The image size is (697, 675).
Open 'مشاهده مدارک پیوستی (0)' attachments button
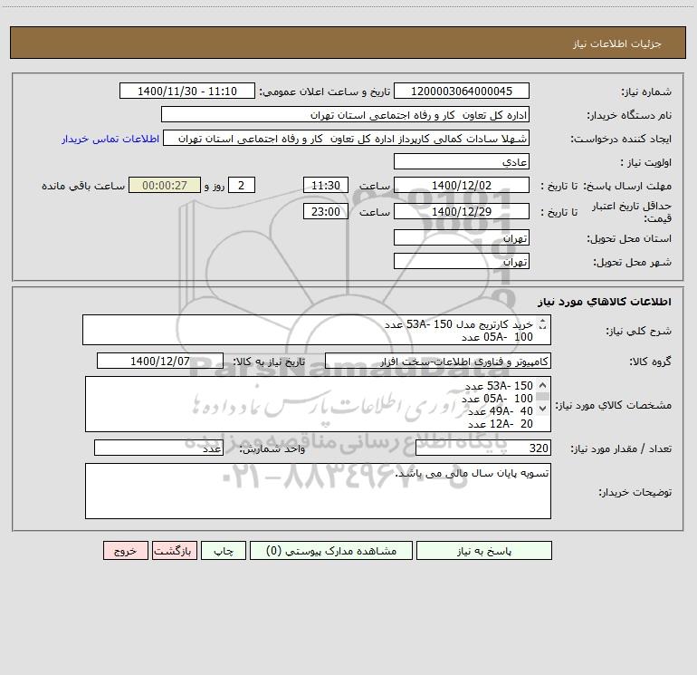(x=331, y=551)
